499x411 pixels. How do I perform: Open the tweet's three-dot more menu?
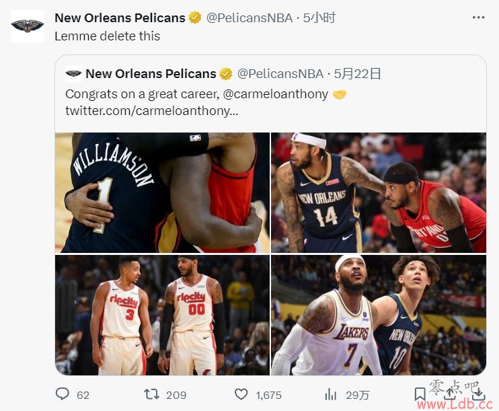point(478,17)
